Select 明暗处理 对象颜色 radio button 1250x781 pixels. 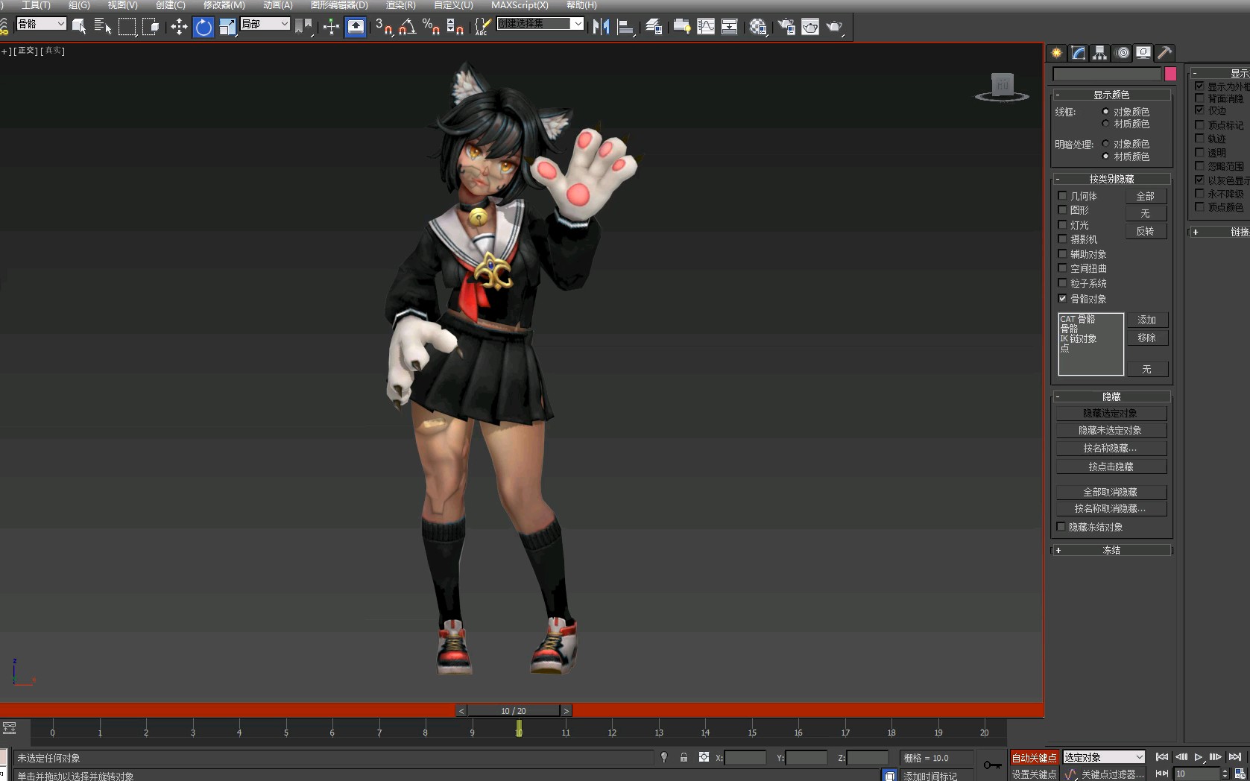[1105, 144]
